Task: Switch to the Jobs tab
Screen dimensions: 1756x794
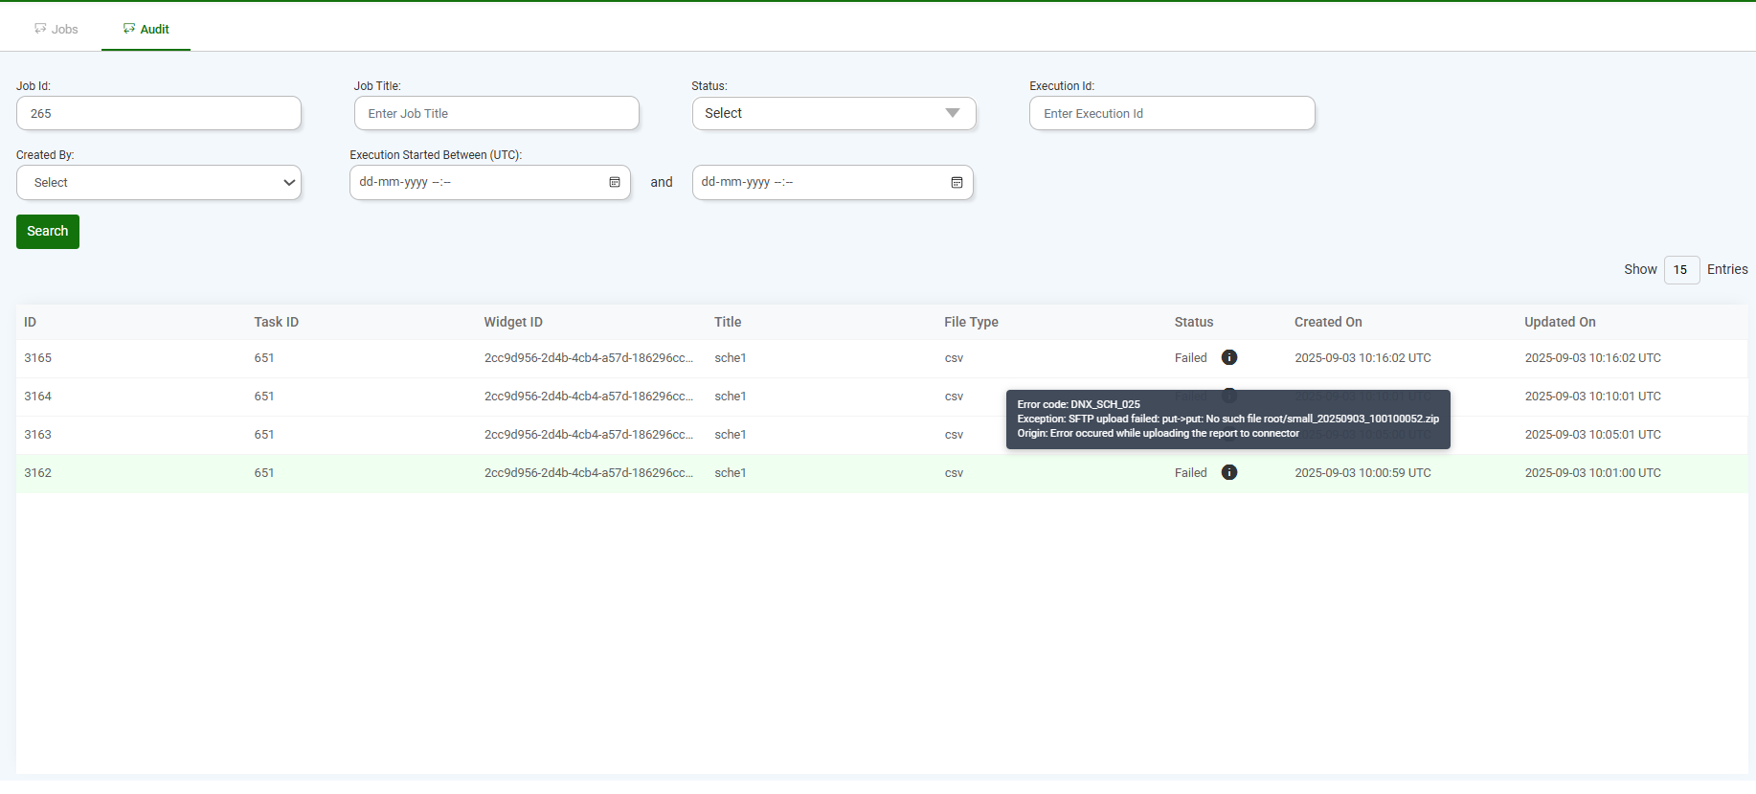Action: 56,29
